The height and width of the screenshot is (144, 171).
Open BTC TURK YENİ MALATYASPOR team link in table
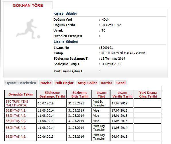[x=17, y=103]
